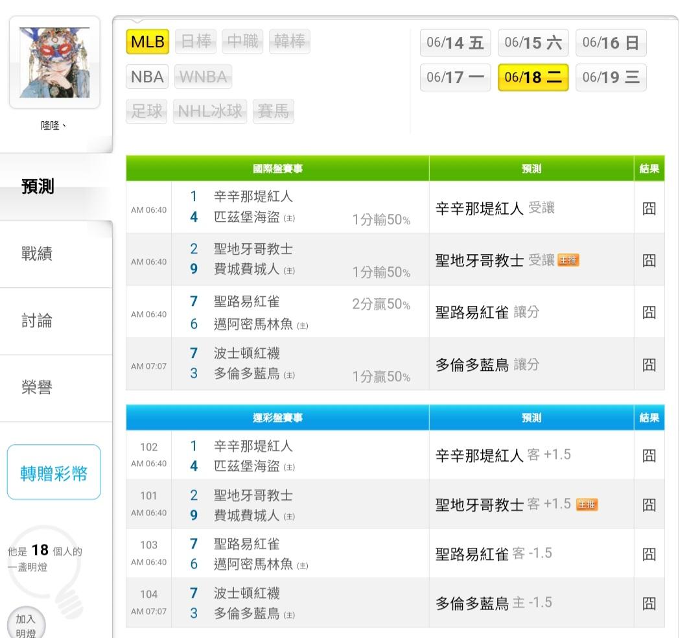Image resolution: width=700 pixels, height=638 pixels.
Task: Click game number 101 row cell
Action: pyautogui.click(x=148, y=504)
